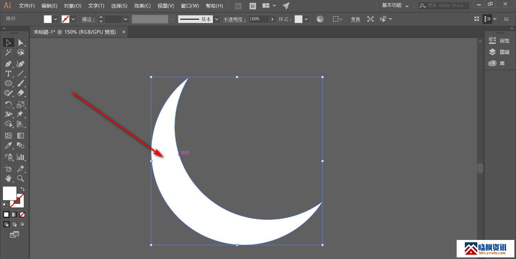Expand the 基本功能 workspace dropdown
This screenshot has height=259, width=516.
(407, 6)
